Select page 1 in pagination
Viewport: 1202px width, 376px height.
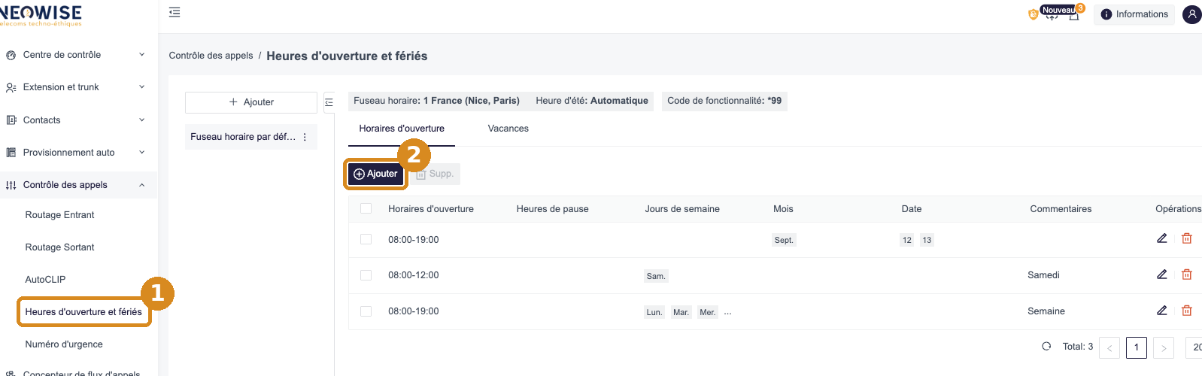1137,347
